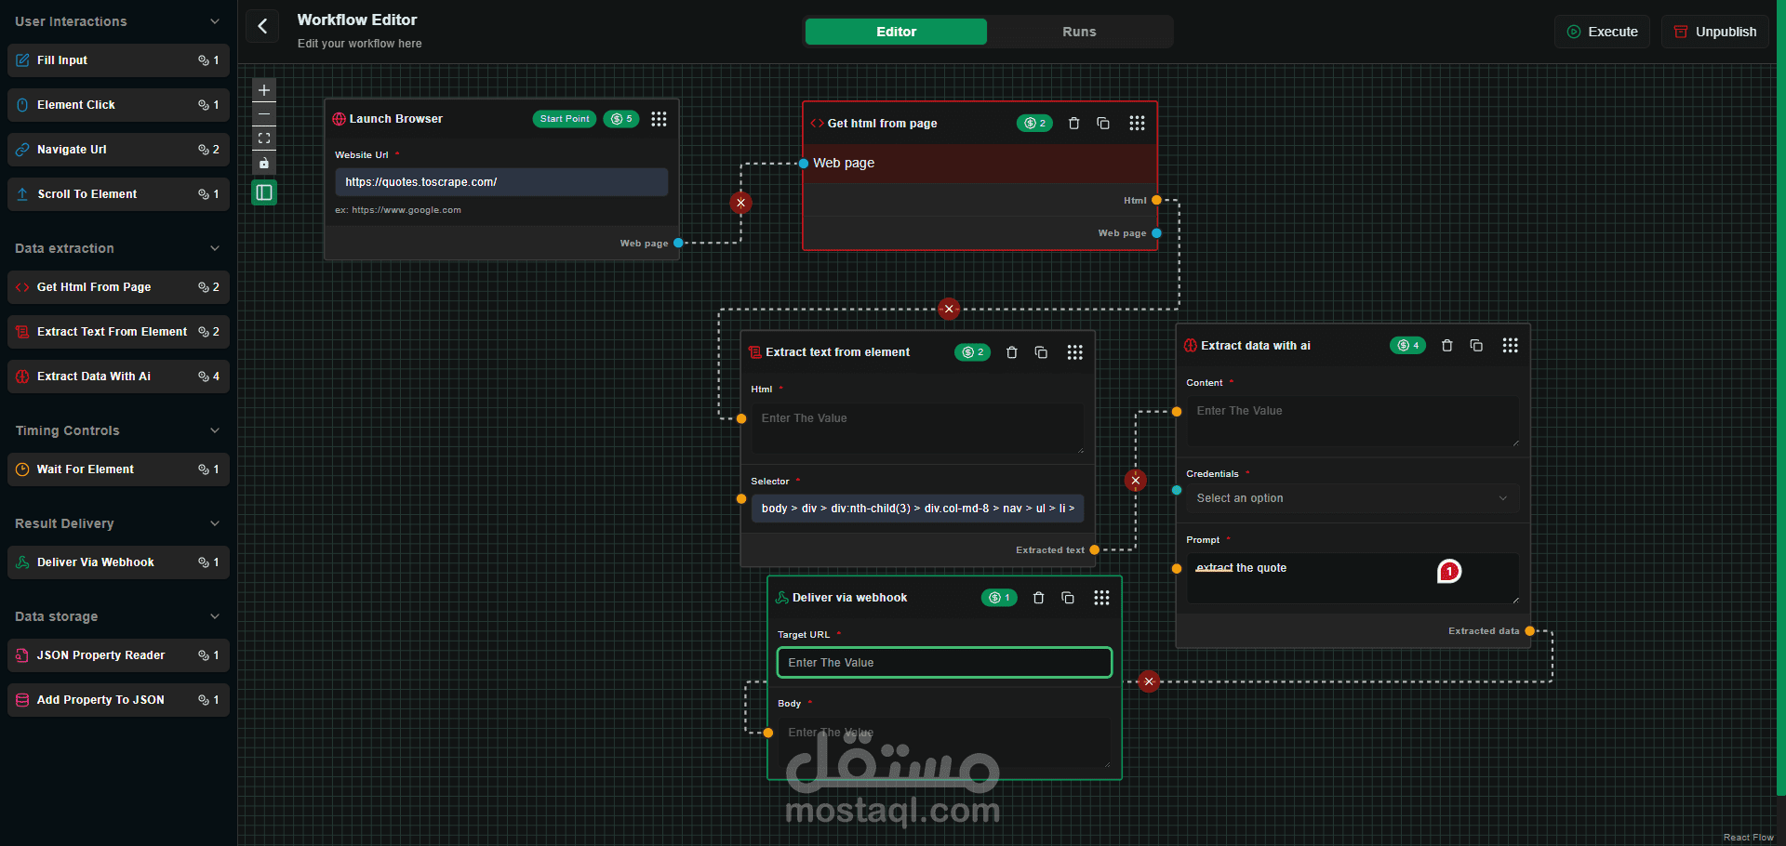This screenshot has width=1786, height=846.
Task: Click the Target URL input field
Action: (x=943, y=662)
